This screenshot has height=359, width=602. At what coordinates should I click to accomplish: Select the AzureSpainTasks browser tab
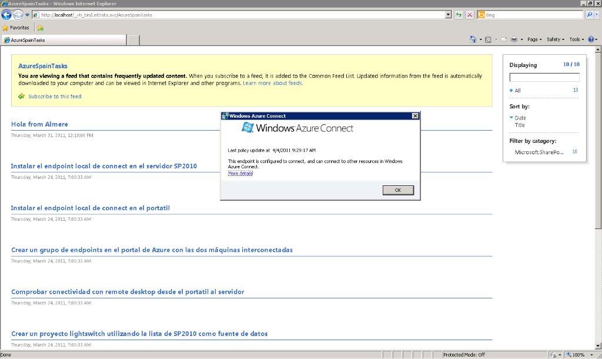pos(63,40)
